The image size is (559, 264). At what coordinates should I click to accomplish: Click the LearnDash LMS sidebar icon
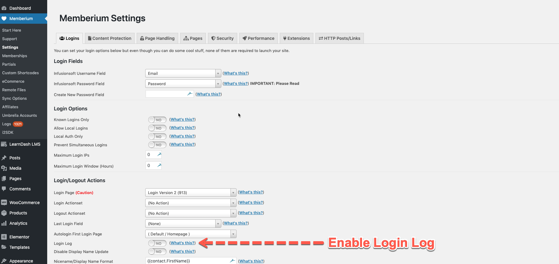tap(4, 144)
